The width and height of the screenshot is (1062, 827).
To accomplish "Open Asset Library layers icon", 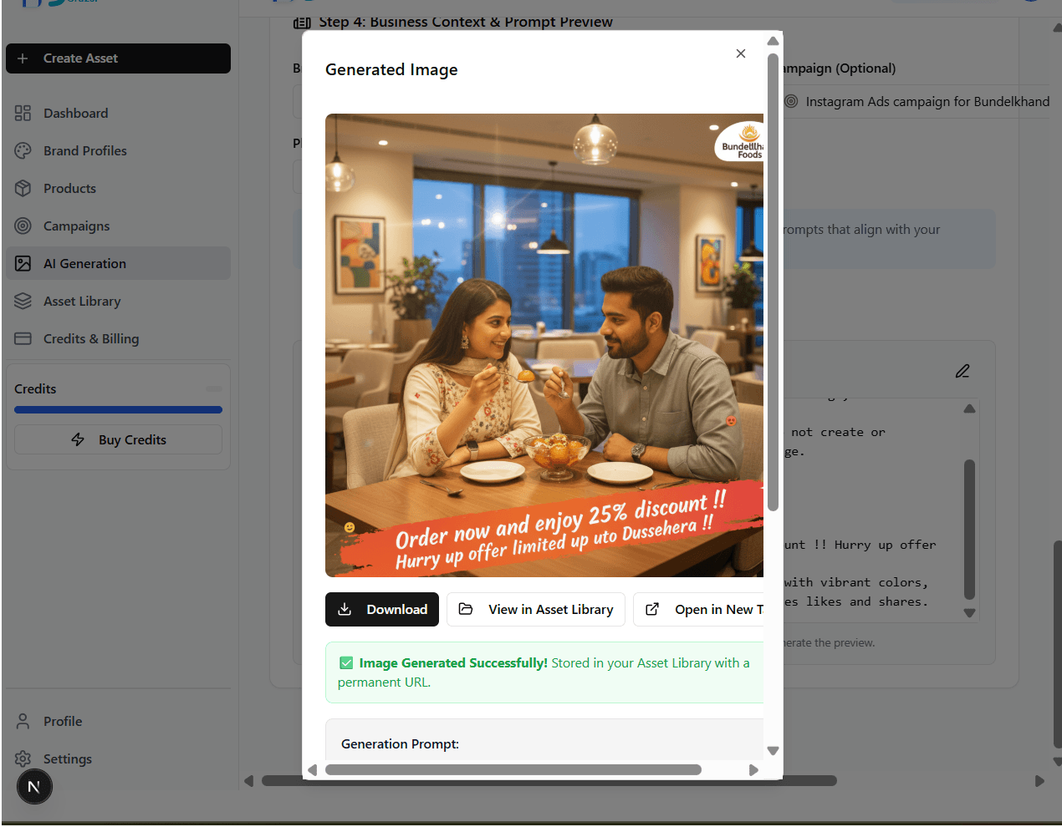I will [x=23, y=302].
